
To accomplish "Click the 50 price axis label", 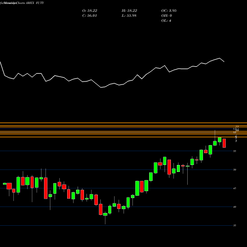I will click(235, 169).
